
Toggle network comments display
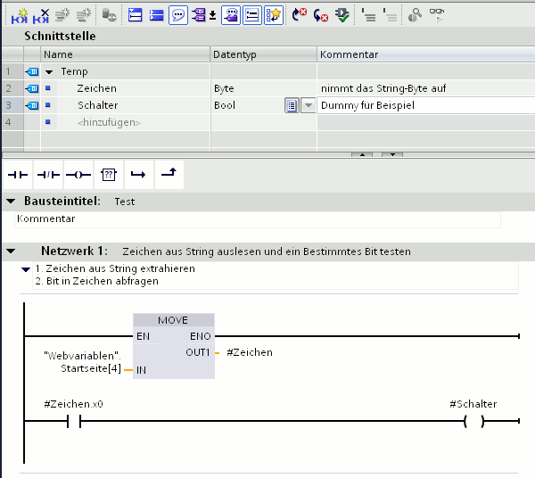[252, 15]
